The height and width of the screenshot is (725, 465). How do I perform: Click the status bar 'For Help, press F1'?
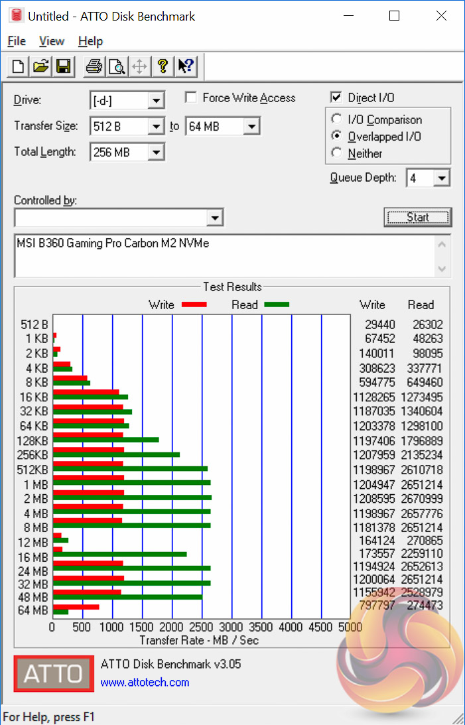[49, 717]
